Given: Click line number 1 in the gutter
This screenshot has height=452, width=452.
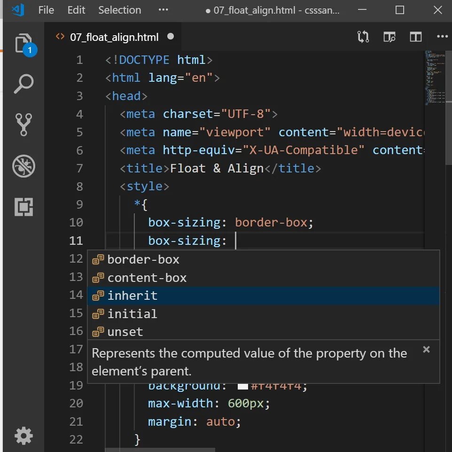Looking at the screenshot, I should (x=79, y=60).
